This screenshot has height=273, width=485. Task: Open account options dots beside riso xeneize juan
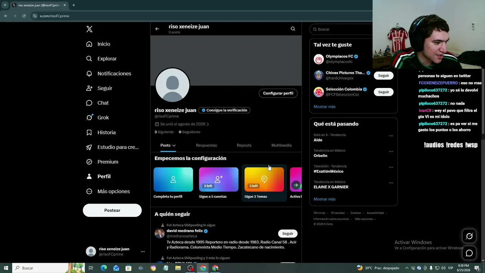point(143,251)
